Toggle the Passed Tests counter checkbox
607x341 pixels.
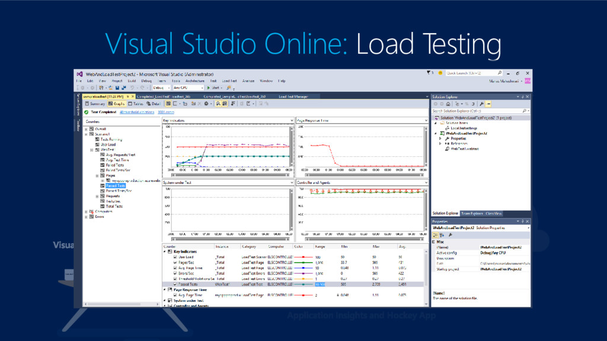click(175, 284)
